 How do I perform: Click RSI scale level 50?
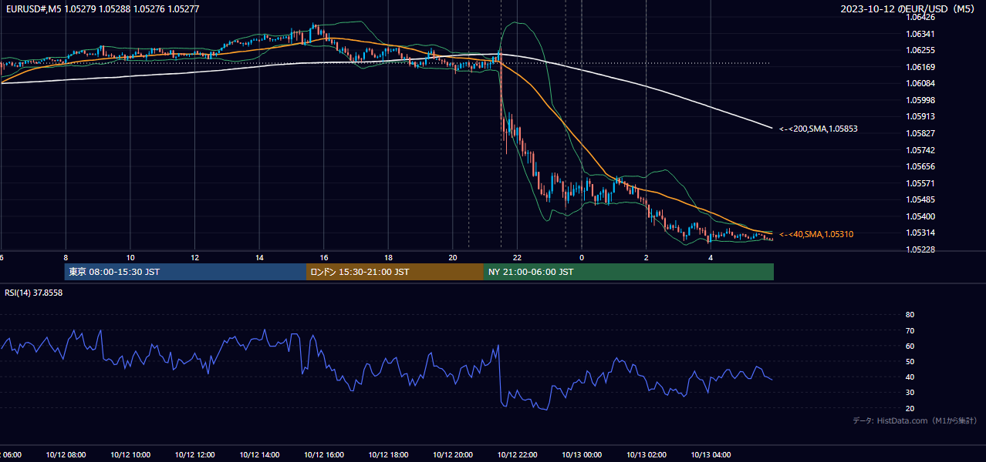(910, 361)
